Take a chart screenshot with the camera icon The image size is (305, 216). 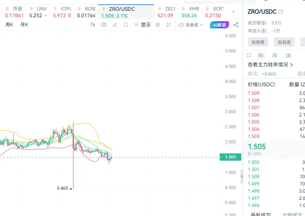click(x=104, y=25)
